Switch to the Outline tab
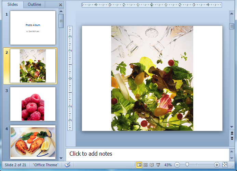Viewport: 237px width, 171px height. tap(34, 4)
